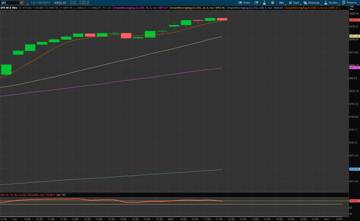Open the Studies dropdown menu

(331, 2)
